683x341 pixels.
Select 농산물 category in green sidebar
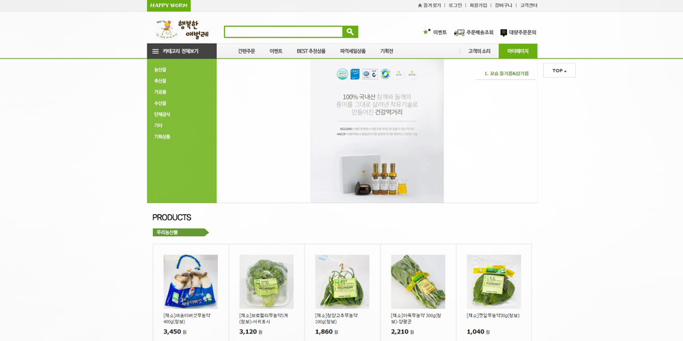coord(161,70)
